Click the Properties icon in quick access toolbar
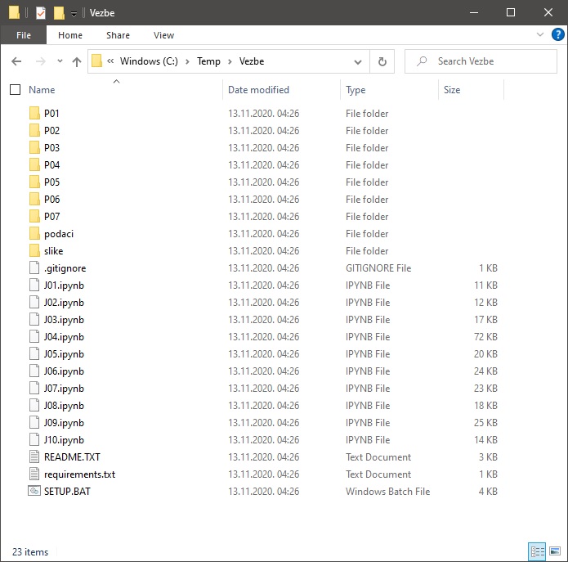The height and width of the screenshot is (562, 568). [x=41, y=13]
